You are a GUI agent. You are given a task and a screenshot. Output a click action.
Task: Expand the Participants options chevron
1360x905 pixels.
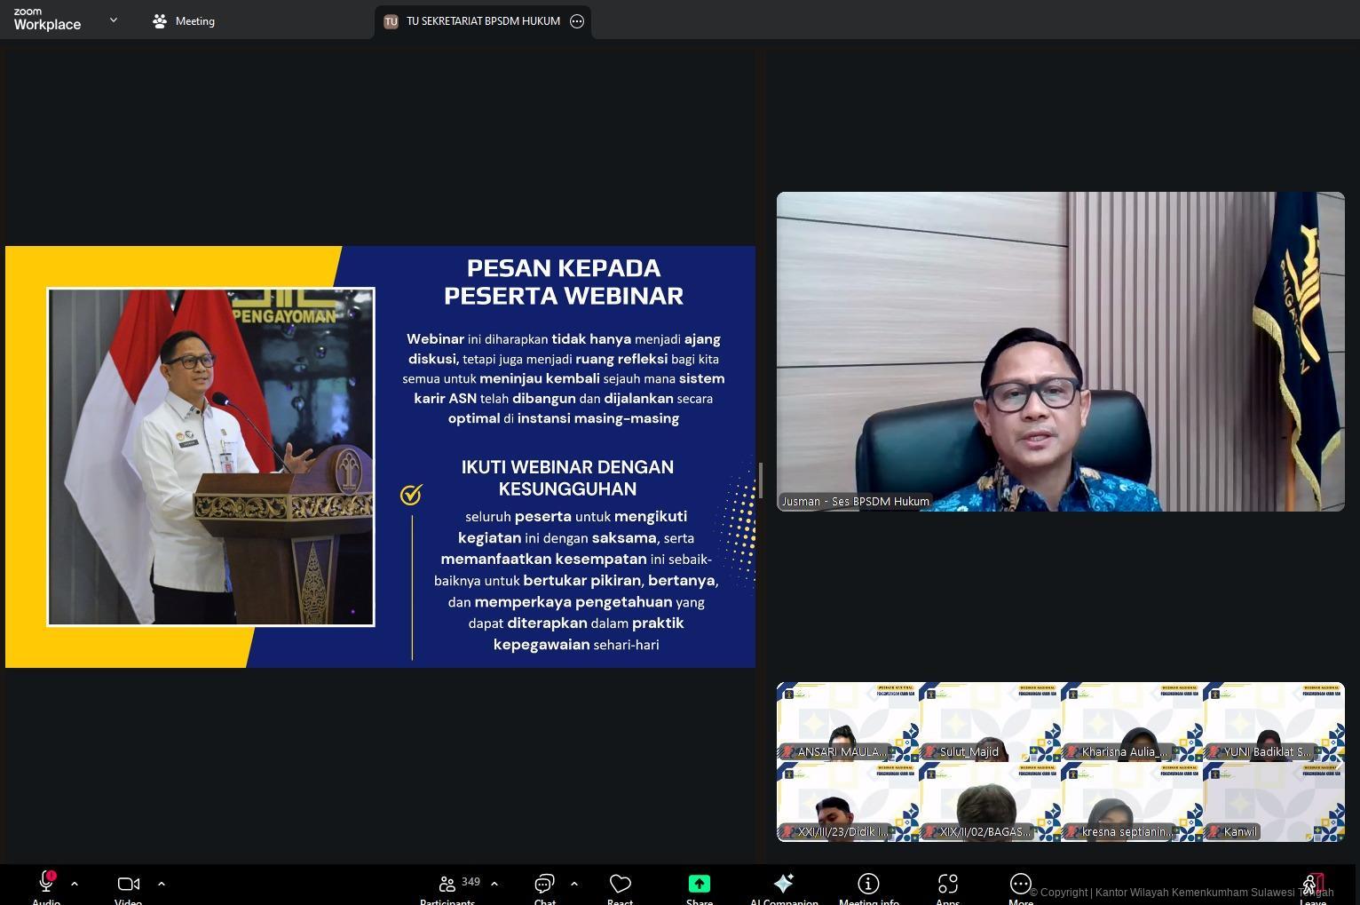click(494, 884)
